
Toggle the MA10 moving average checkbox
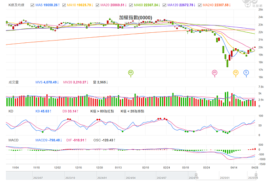64,5
